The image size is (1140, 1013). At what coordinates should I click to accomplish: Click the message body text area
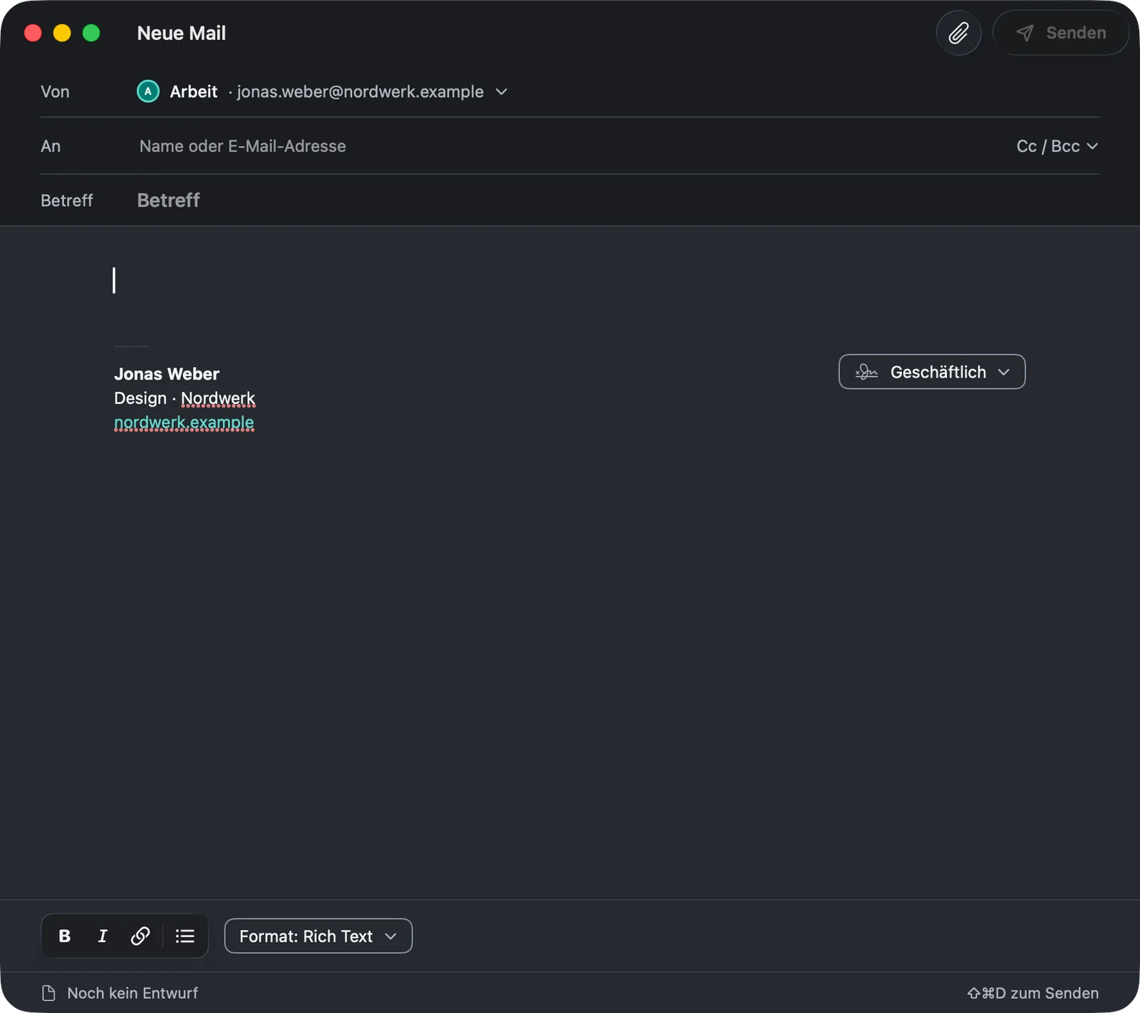coord(570,563)
